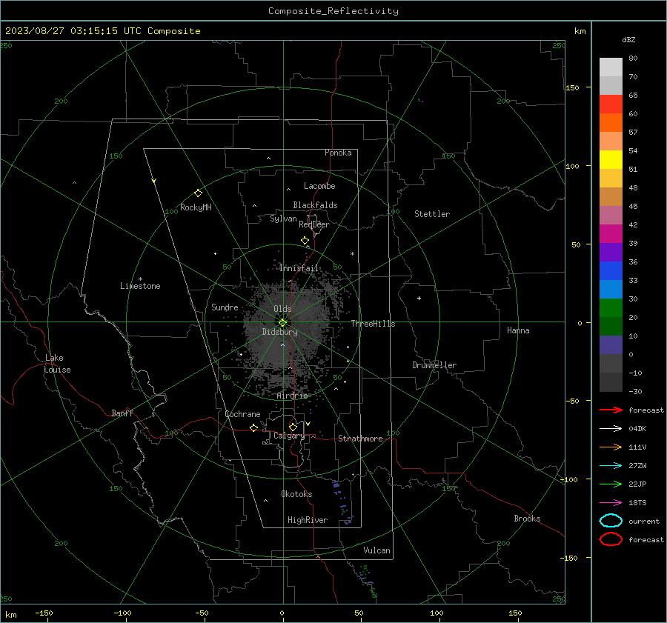Click the orange 111V arrow icon

point(611,447)
